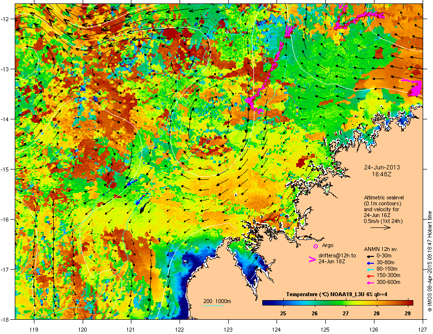Image resolution: width=433 pixels, height=334 pixels.
Task: Click the 30-80m depth label
Action: point(385,263)
